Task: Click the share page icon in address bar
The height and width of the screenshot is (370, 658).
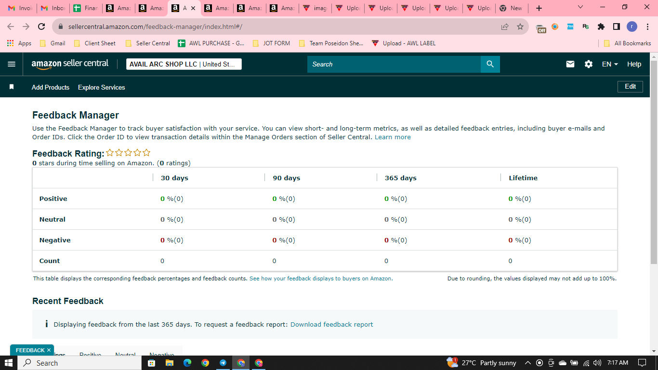Action: [x=505, y=27]
